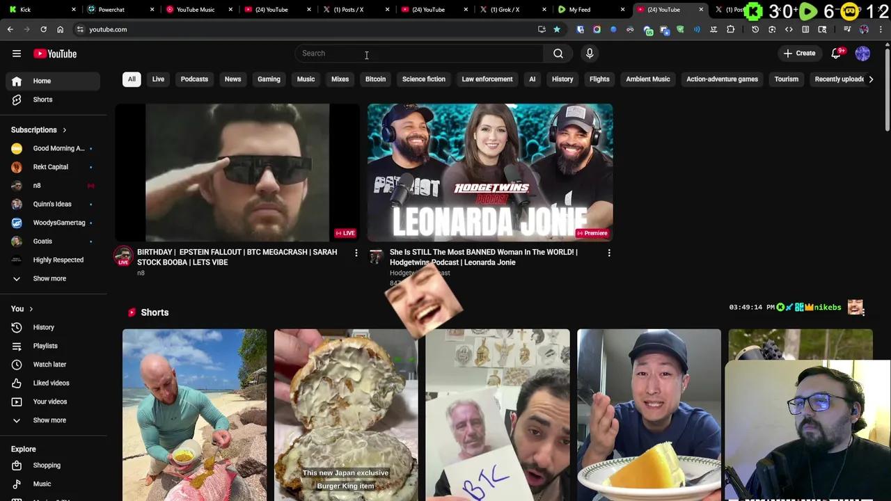Select the Gaming filter chip
891x501 pixels.
click(269, 79)
